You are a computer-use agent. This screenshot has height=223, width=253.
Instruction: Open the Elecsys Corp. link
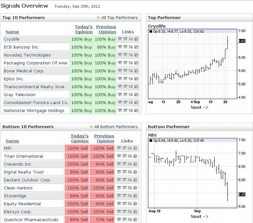[x=18, y=211]
